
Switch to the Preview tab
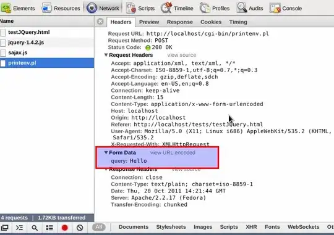149,22
